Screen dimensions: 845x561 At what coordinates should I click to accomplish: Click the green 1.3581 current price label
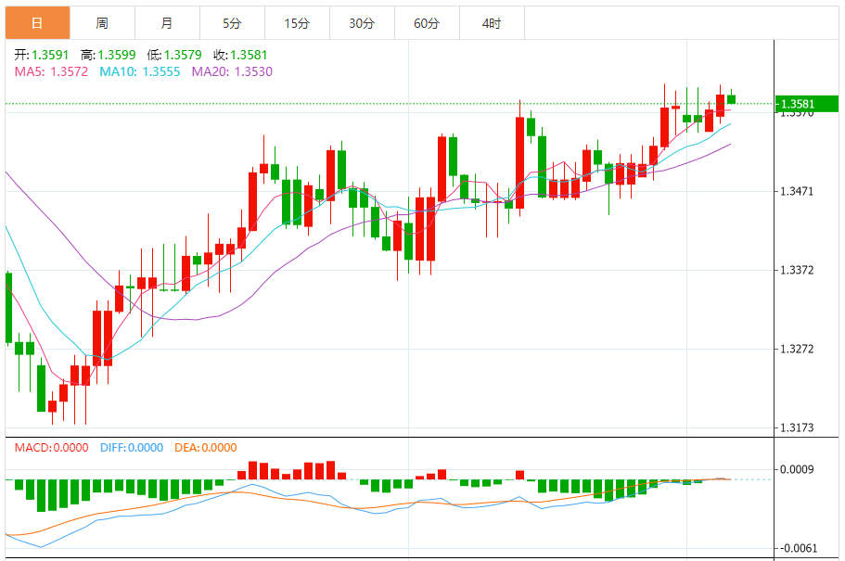[806, 104]
